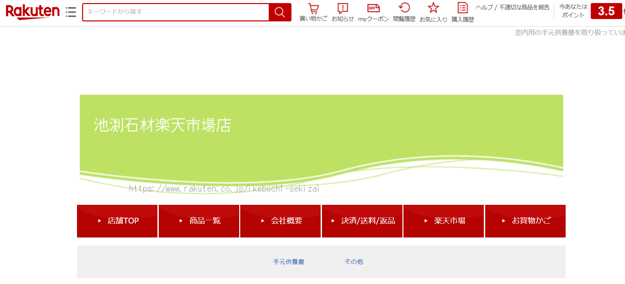Viewport: 625px width, 284px height.
Task: Click the 手元供養墓 category link
Action: pos(289,262)
